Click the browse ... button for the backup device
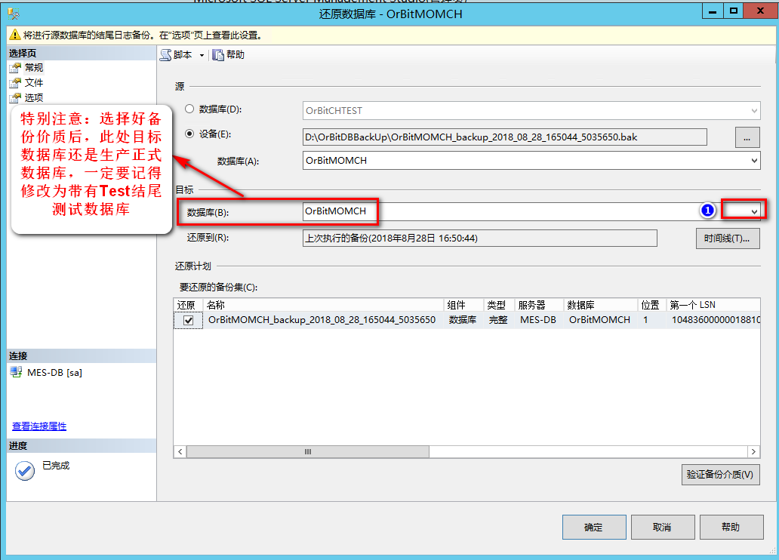Viewport: 779px width, 560px height. click(747, 137)
